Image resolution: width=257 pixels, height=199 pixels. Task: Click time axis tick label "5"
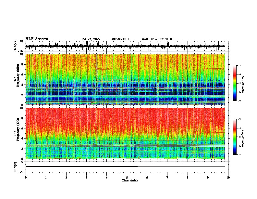127,178
